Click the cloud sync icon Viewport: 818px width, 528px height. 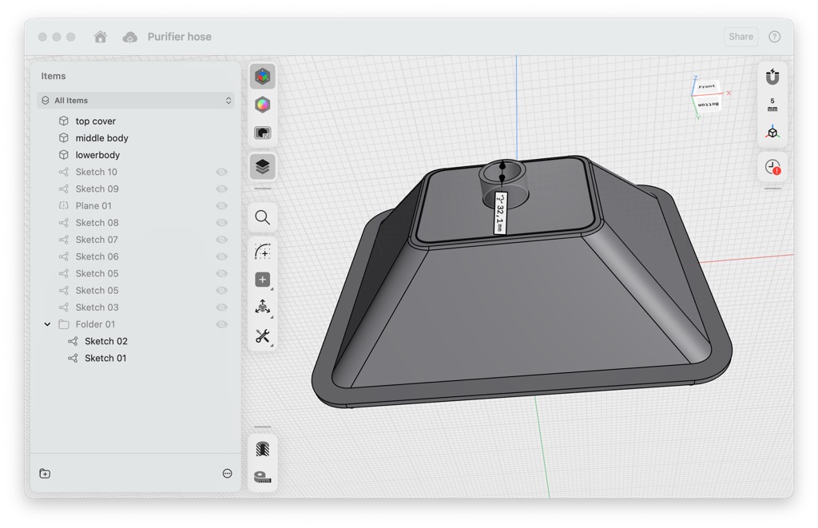[x=129, y=37]
